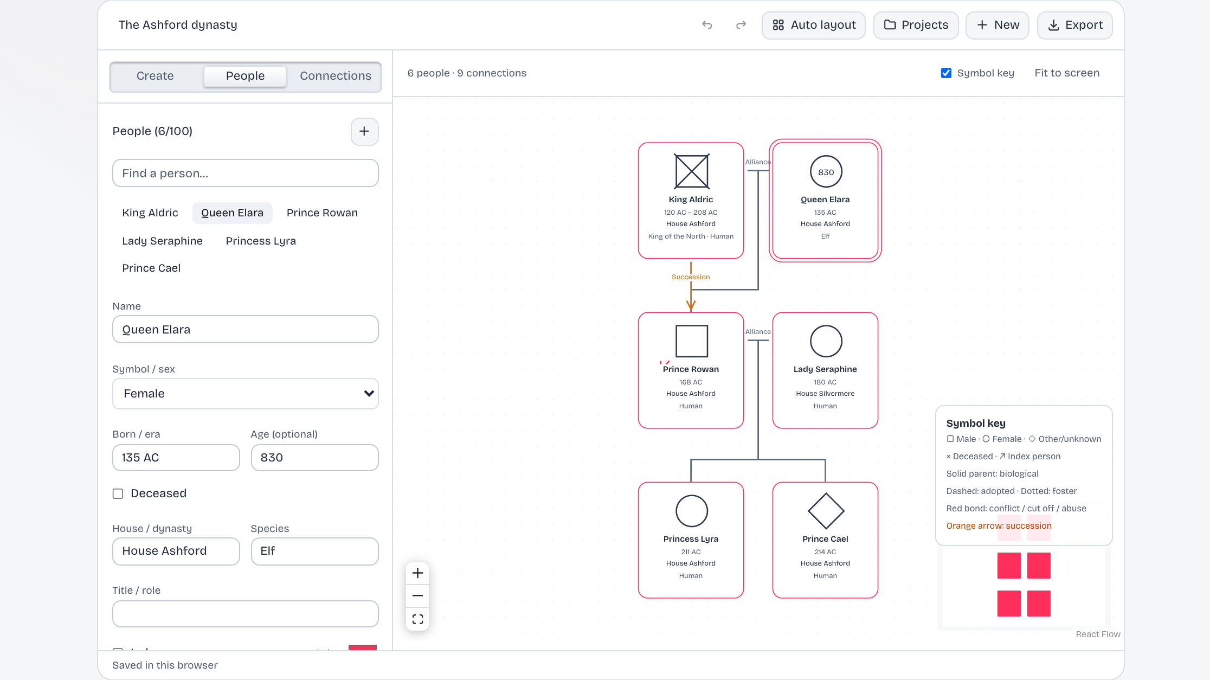Viewport: 1210px width, 680px height.
Task: Zoom in on the canvas
Action: point(417,573)
